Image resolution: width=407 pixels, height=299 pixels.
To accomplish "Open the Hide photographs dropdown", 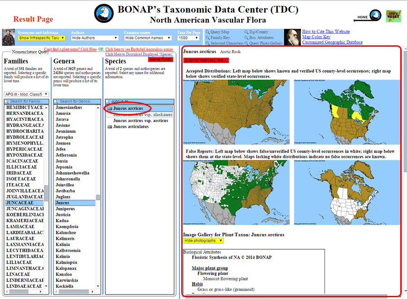I will pos(203,241).
